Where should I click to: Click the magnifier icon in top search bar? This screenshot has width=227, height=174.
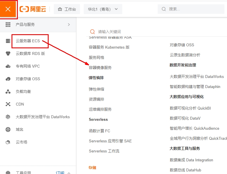click(164, 9)
